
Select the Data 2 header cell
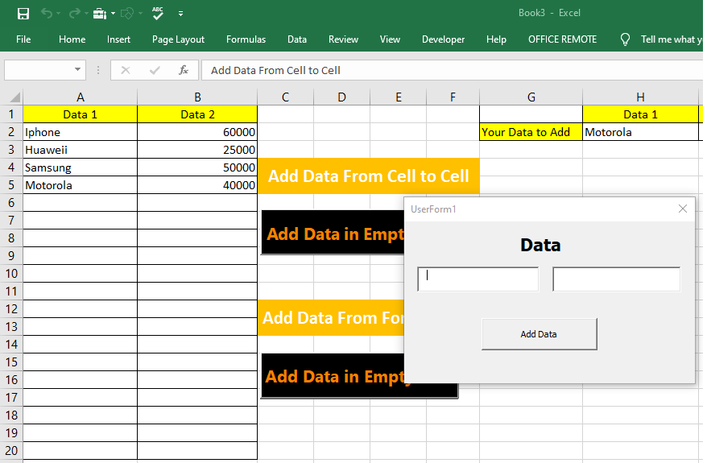[x=197, y=114]
